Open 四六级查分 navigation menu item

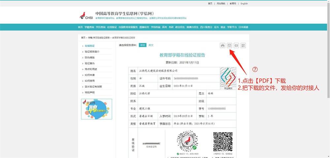pos(206,27)
